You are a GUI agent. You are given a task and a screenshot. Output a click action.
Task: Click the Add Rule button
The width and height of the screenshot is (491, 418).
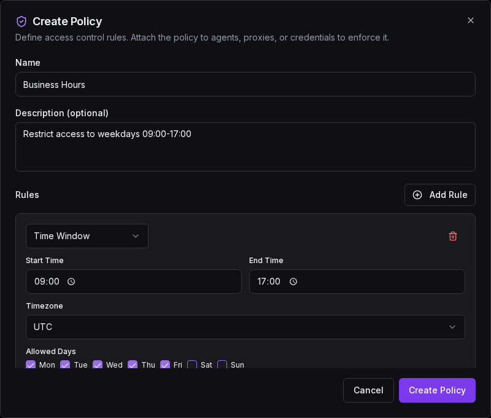click(x=439, y=195)
